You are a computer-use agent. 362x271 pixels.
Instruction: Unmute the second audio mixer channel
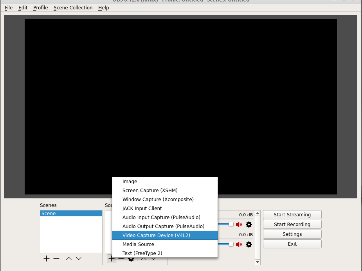tap(239, 244)
